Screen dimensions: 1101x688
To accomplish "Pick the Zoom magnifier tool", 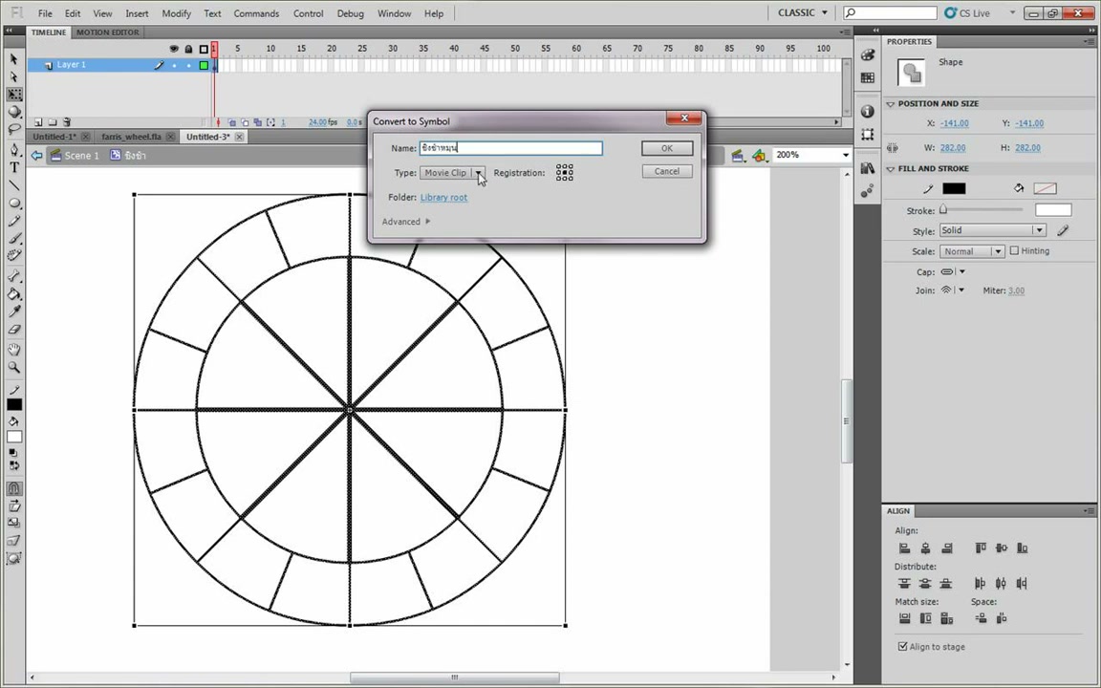I will [14, 367].
